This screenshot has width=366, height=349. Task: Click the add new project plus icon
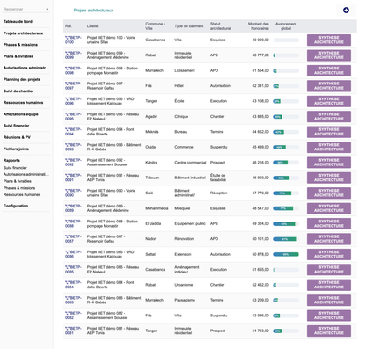(x=346, y=11)
